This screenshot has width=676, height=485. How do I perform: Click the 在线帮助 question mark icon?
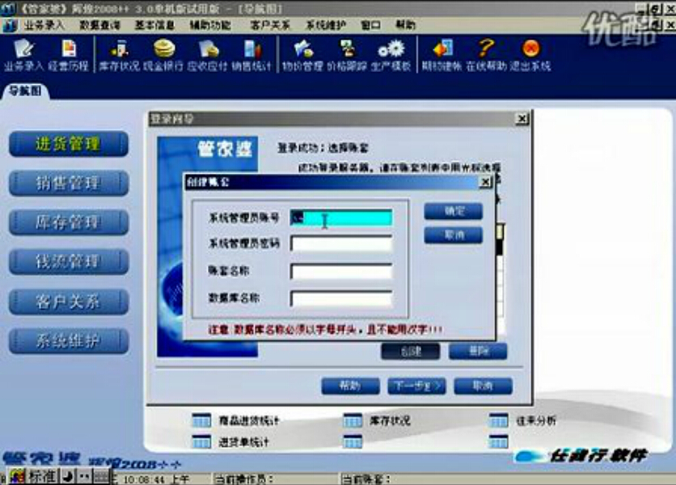tap(486, 55)
